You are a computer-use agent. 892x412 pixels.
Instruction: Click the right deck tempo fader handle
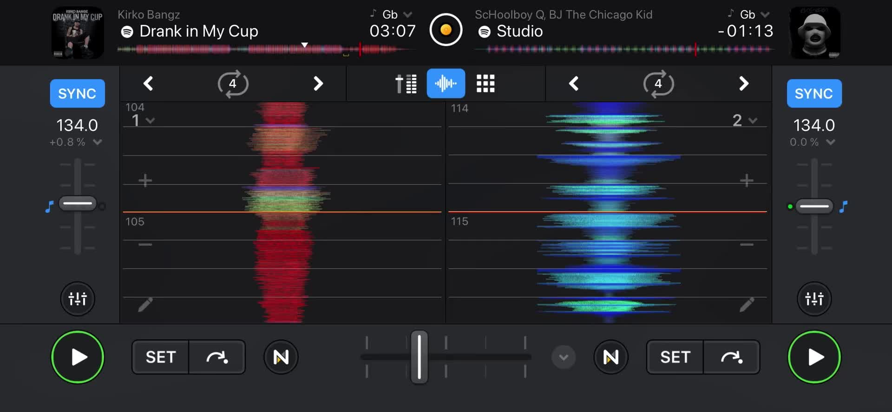click(x=814, y=206)
